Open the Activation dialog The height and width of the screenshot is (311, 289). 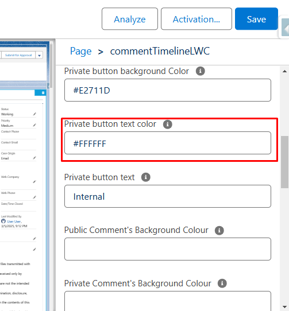[x=196, y=19]
